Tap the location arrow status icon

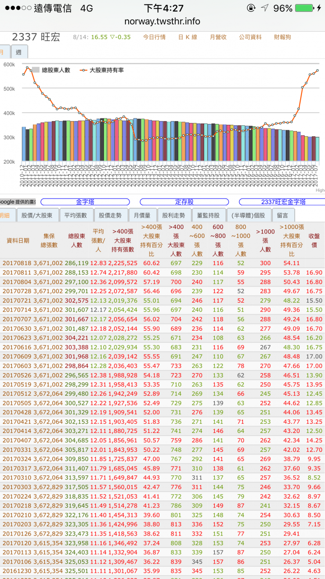[x=265, y=8]
